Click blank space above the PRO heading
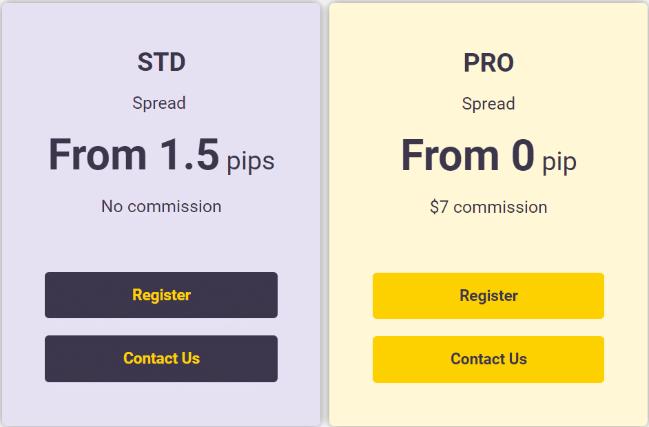 pyautogui.click(x=488, y=26)
